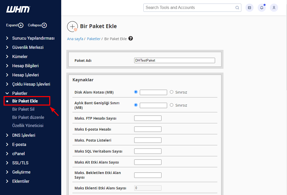Collapse the Paketler section

(20, 93)
